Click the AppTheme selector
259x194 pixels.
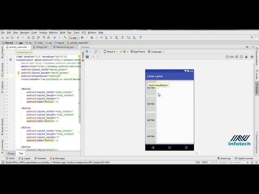[138, 52]
